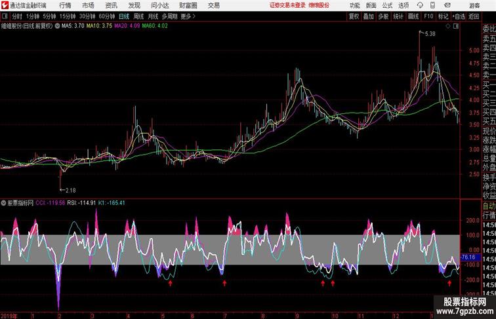Switch to 15分钟 period
This screenshot has height=319, width=496.
68,16
